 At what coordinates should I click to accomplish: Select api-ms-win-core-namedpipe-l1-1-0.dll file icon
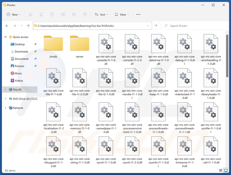coord(106,112)
